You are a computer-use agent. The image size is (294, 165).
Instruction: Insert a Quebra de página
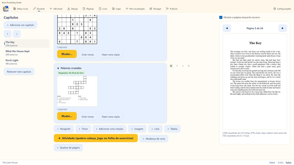click(68, 148)
